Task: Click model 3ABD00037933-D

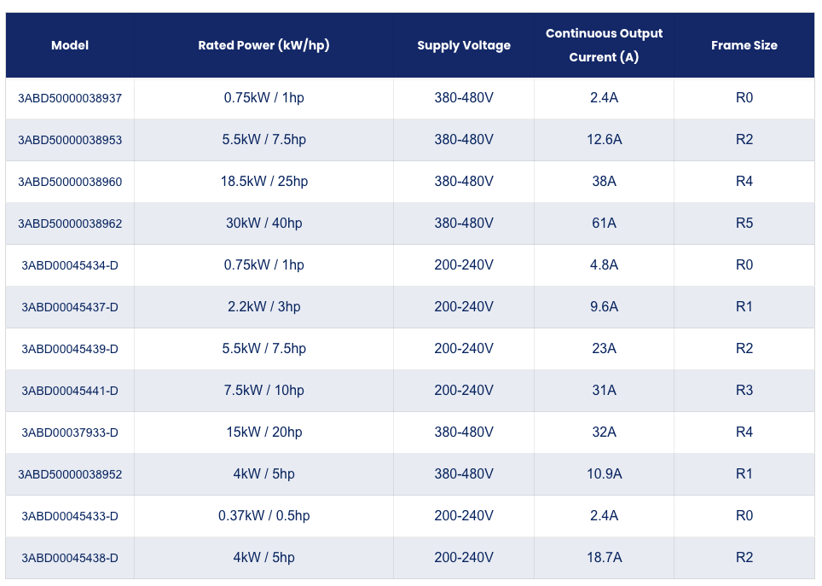Action: click(70, 432)
